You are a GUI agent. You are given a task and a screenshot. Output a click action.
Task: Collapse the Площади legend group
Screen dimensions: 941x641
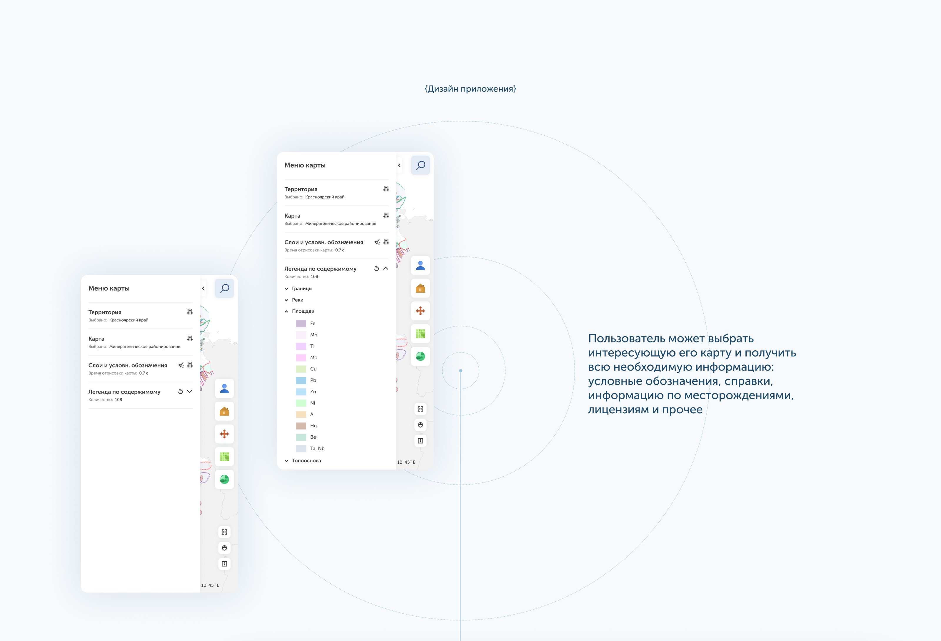coord(287,312)
